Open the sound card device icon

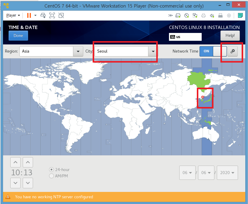212,15
